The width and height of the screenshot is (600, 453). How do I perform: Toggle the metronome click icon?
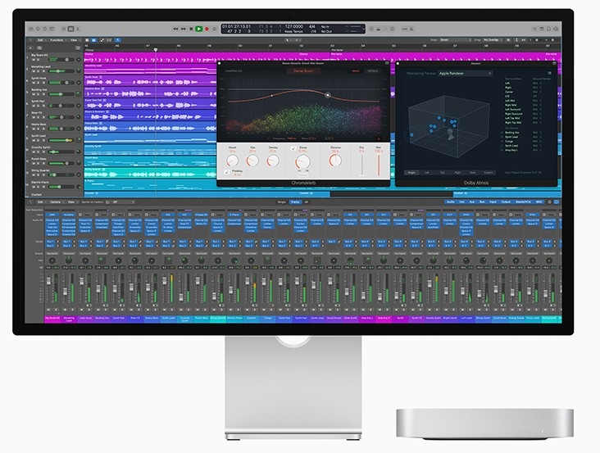click(x=411, y=29)
